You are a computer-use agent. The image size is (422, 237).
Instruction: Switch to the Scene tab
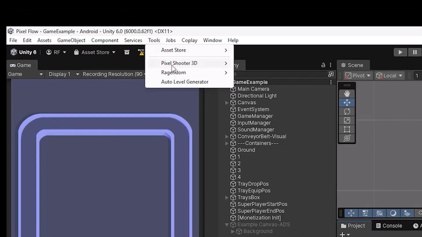coord(353,66)
